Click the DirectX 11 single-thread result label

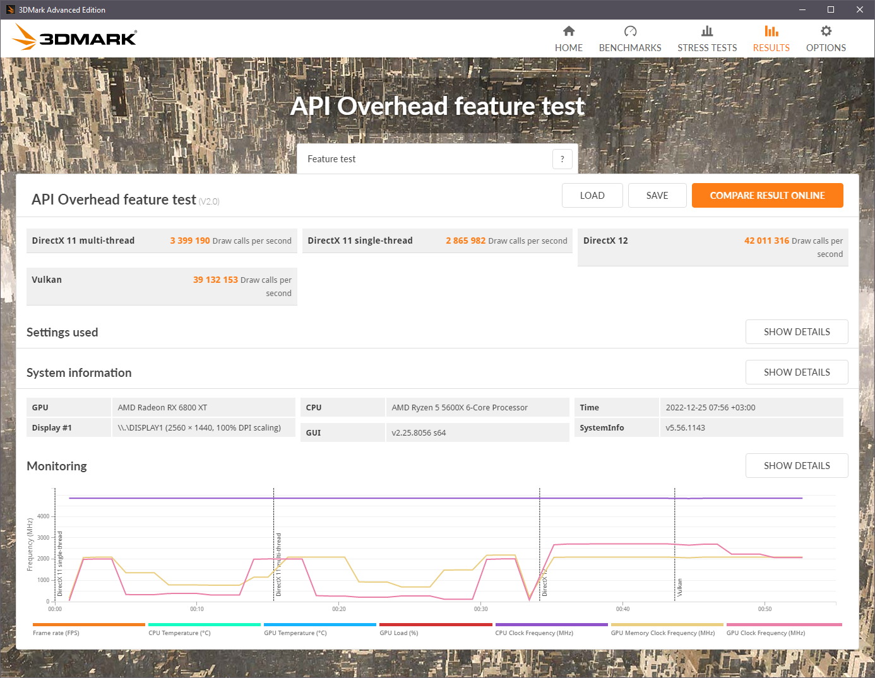point(360,241)
